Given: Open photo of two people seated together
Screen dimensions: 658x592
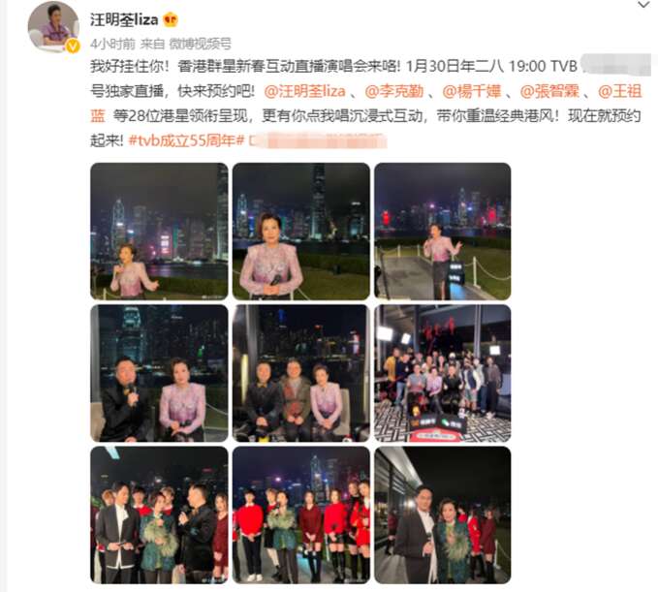Looking at the screenshot, I should [x=159, y=373].
